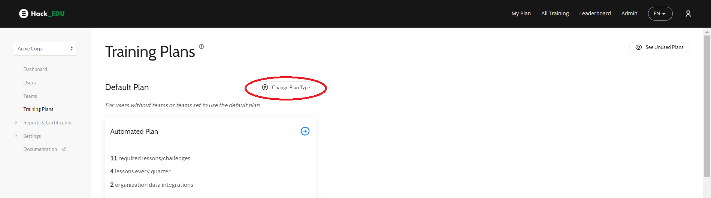Image resolution: width=711 pixels, height=198 pixels.
Task: Open All Training in top navigation
Action: coord(555,13)
